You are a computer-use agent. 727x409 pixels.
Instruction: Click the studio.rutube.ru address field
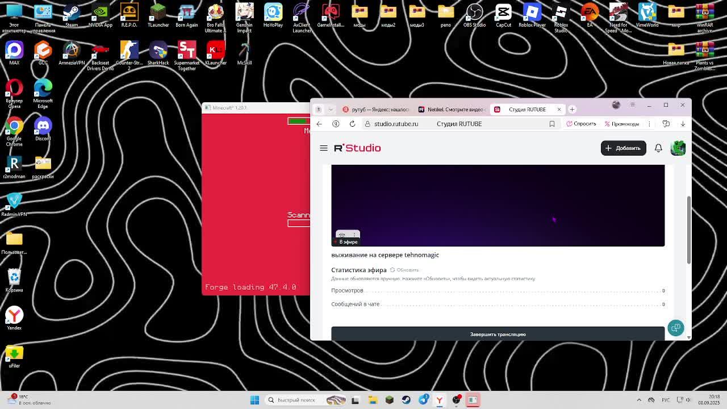pos(396,124)
